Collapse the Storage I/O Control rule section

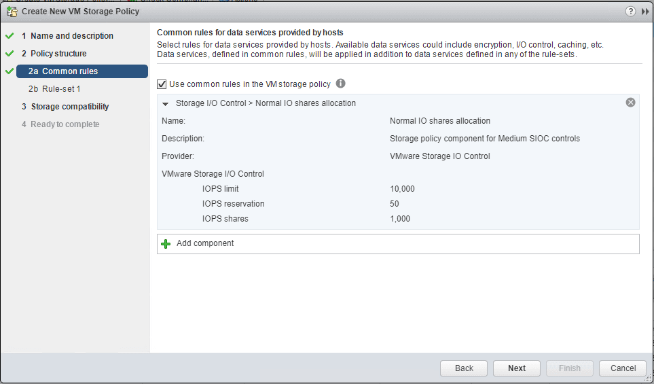(x=165, y=103)
